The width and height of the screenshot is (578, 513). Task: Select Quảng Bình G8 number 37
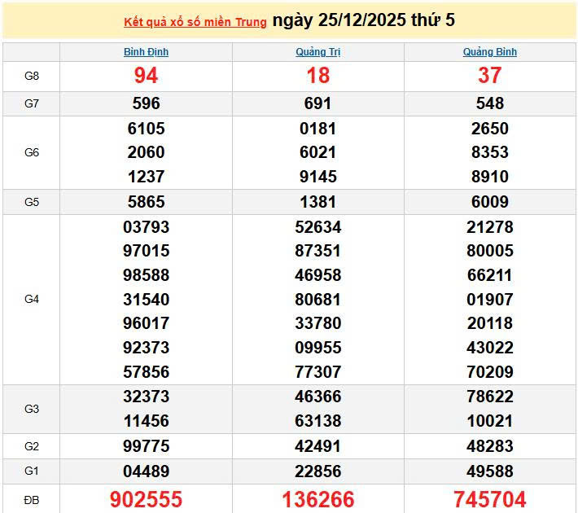pyautogui.click(x=490, y=76)
